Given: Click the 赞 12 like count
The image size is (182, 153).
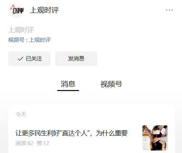Looking at the screenshot, I should [43, 143].
